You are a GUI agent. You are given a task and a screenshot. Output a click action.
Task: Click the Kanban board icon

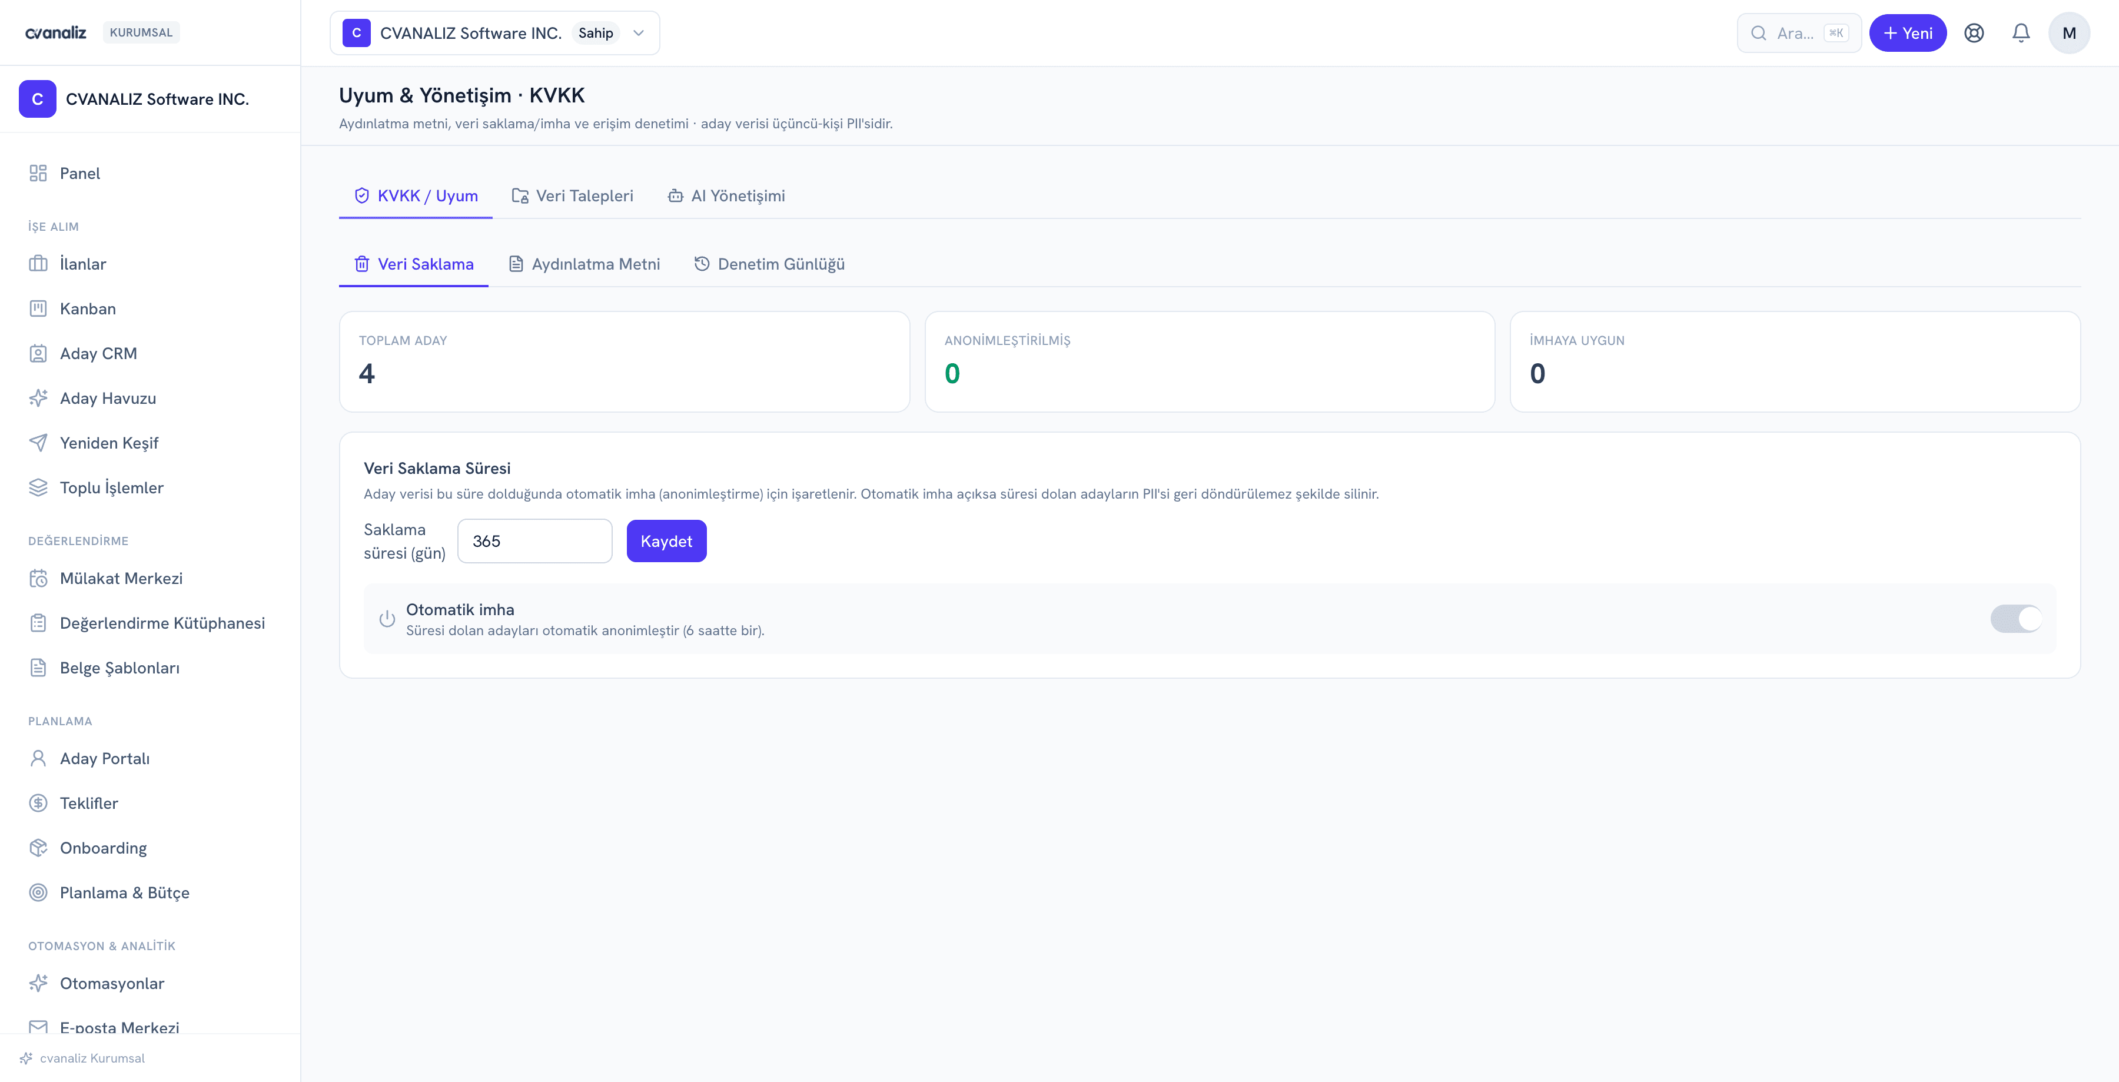point(38,308)
